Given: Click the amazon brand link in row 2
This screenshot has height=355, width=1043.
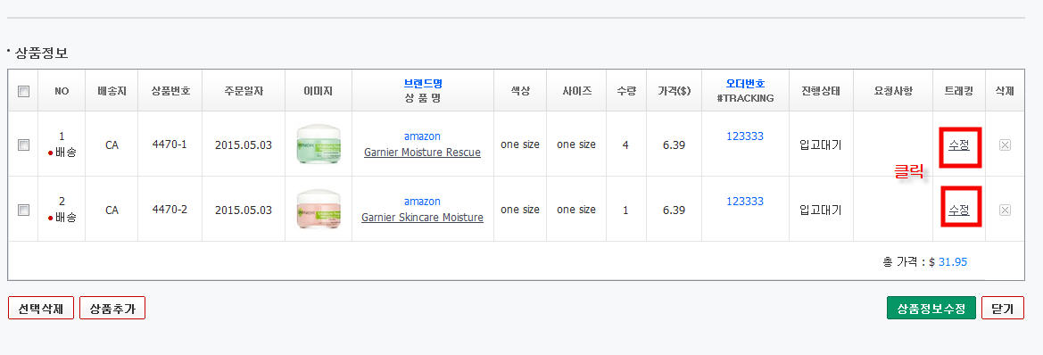Looking at the screenshot, I should click(422, 202).
